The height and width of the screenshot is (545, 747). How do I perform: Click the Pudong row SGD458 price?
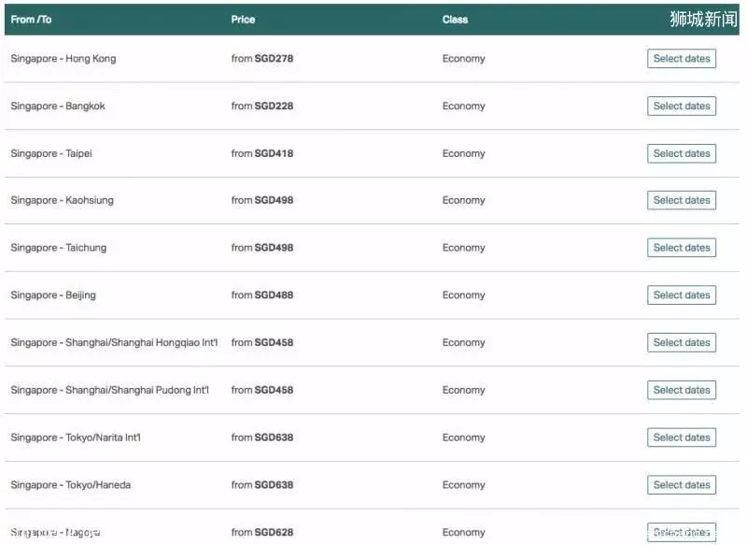pos(262,390)
